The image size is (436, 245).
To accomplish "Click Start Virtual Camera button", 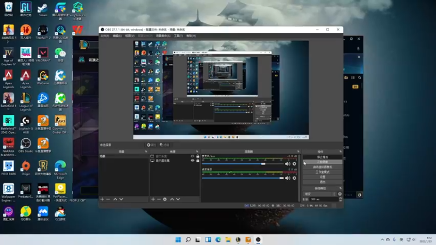I will click(x=323, y=167).
